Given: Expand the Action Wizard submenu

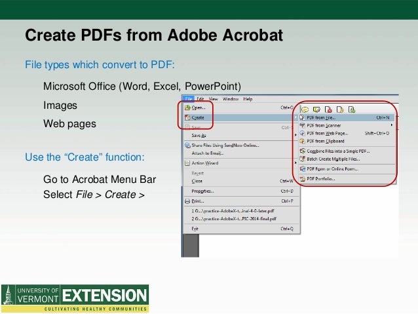Looking at the screenshot, I should [240, 163].
